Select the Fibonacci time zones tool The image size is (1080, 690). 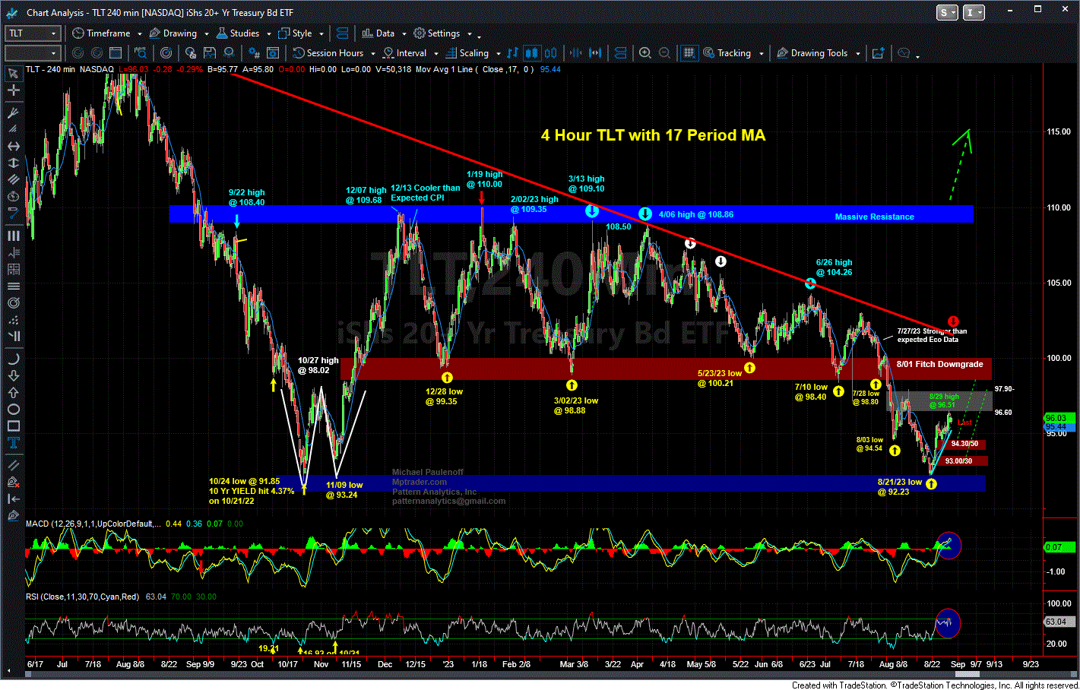(13, 236)
